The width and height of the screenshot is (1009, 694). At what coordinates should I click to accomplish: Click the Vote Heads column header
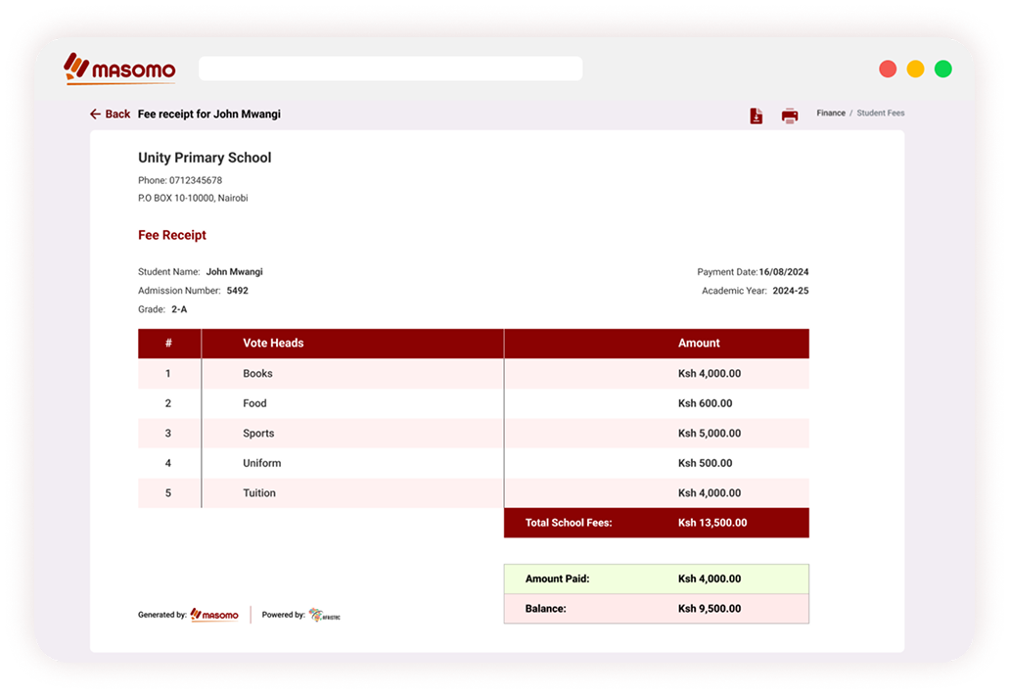273,344
